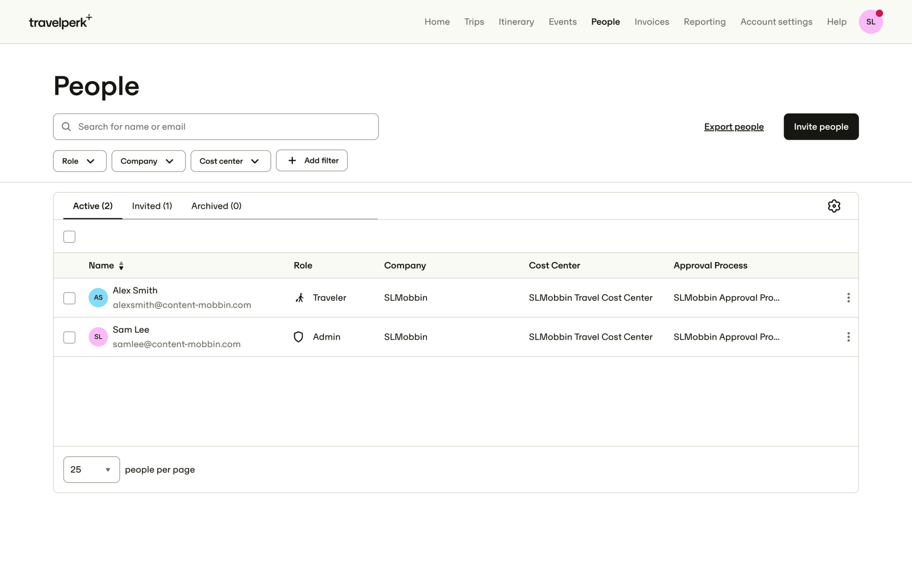Image resolution: width=912 pixels, height=570 pixels.
Task: Click the search magnifier icon
Action: coord(66,127)
